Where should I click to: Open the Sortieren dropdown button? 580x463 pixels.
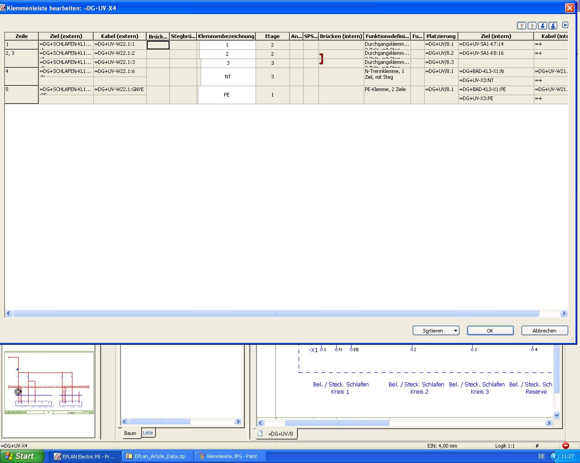tap(436, 331)
